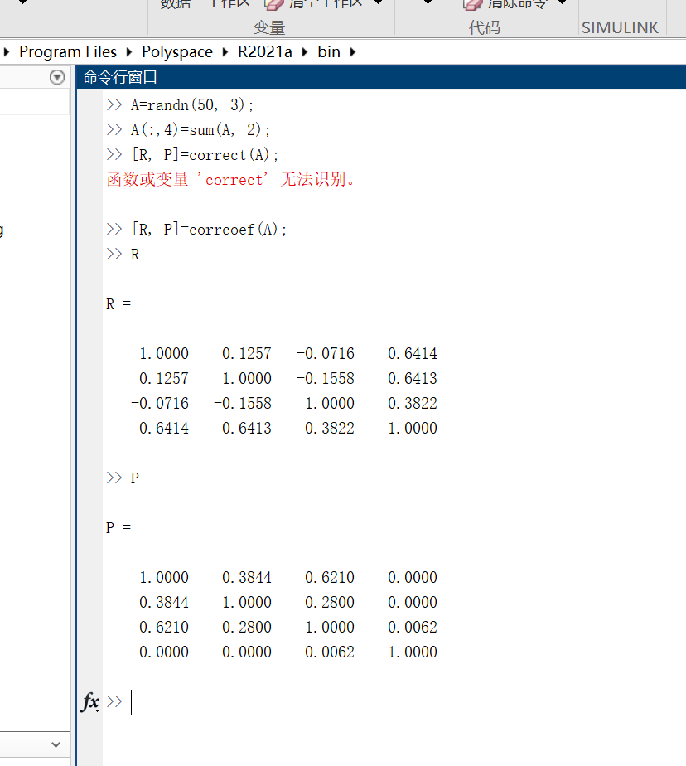Expand the chevron at the left panel's bottom

(x=56, y=744)
